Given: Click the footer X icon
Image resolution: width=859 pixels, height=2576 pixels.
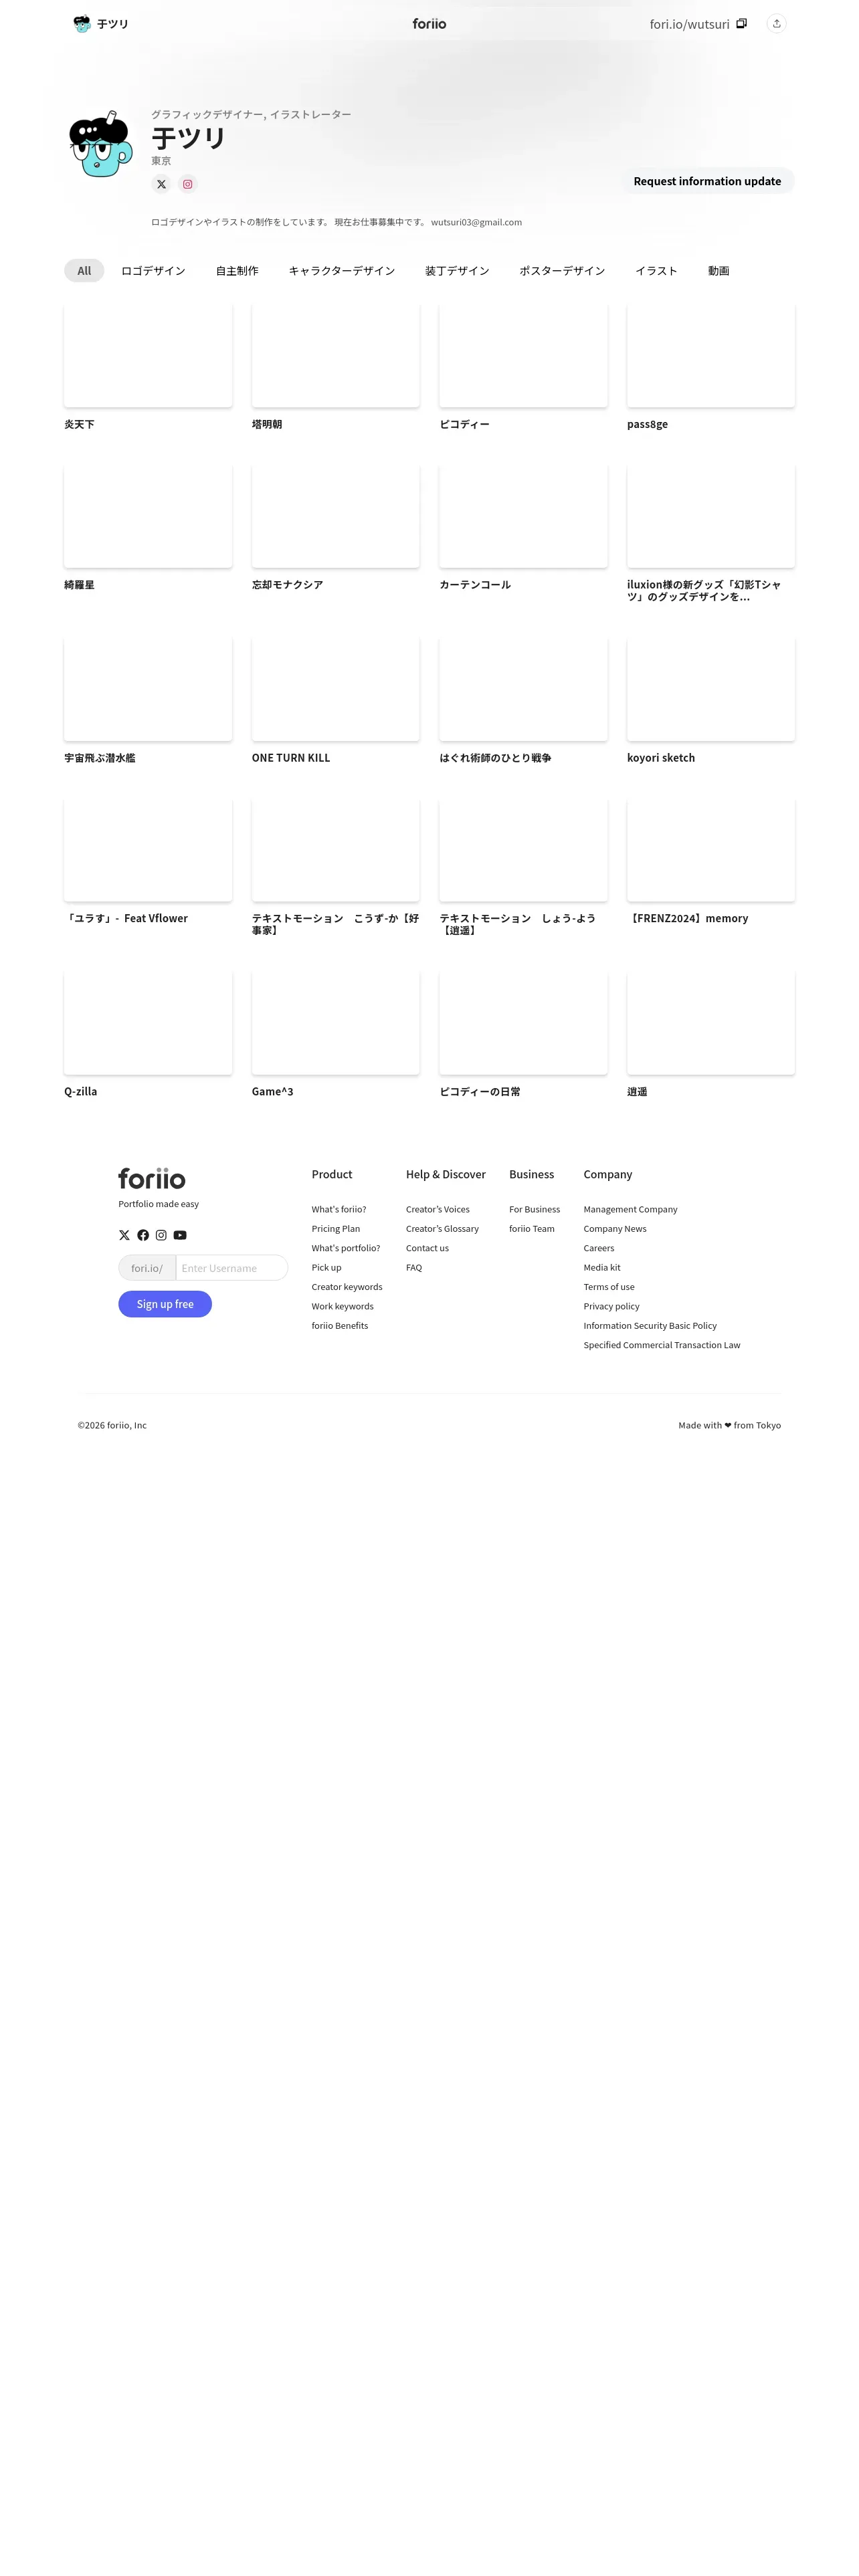Looking at the screenshot, I should coord(124,1235).
